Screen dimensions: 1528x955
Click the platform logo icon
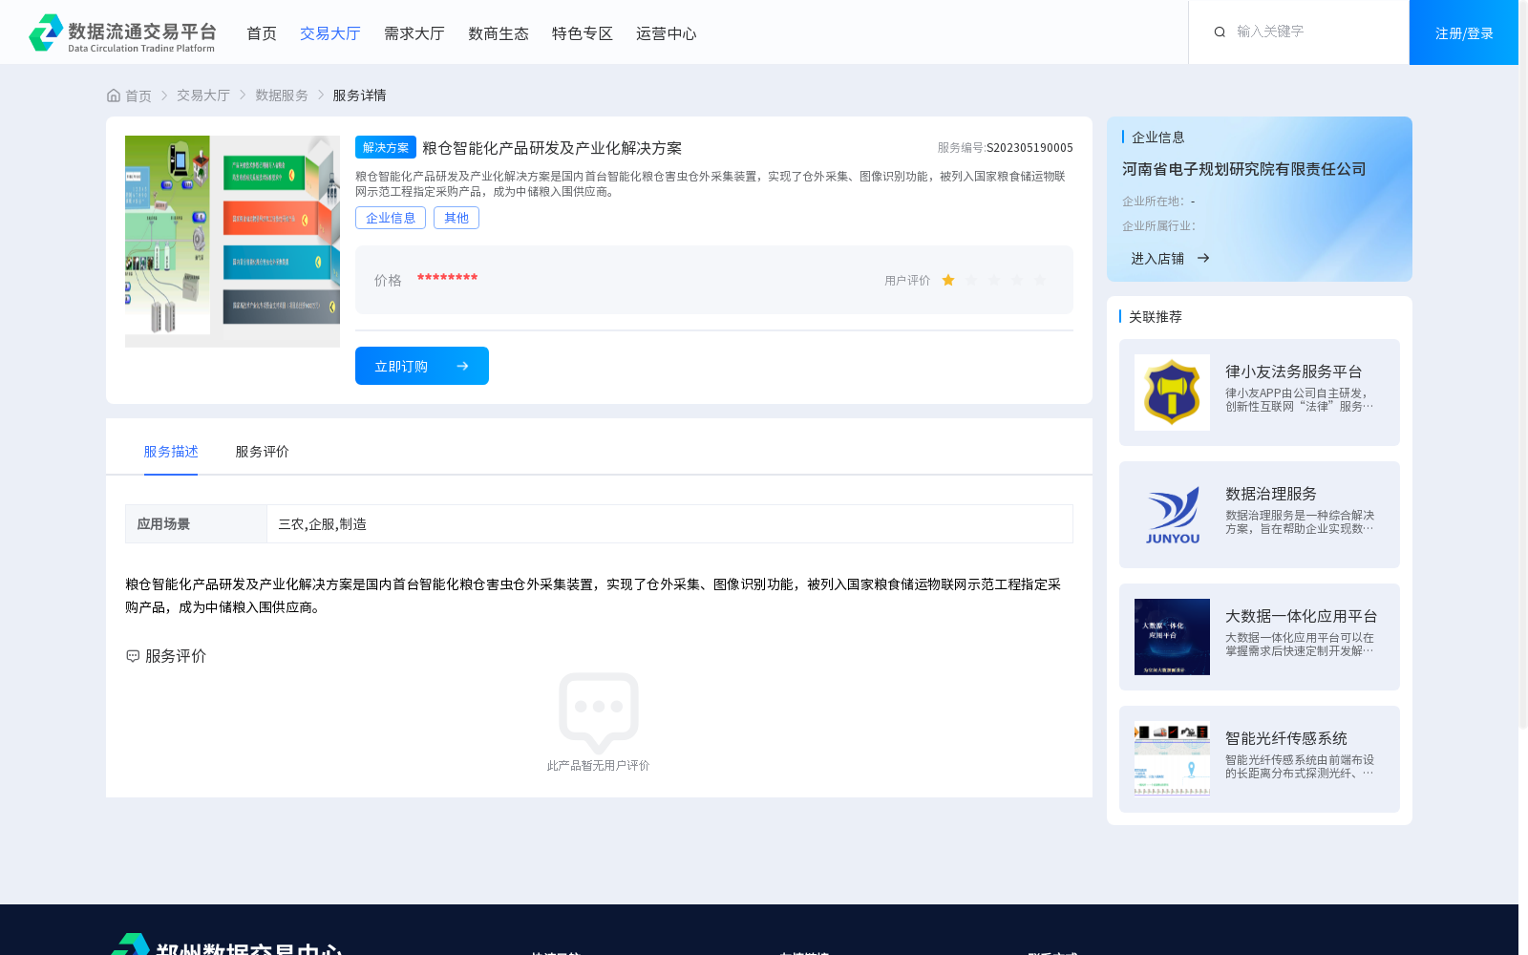tap(46, 32)
